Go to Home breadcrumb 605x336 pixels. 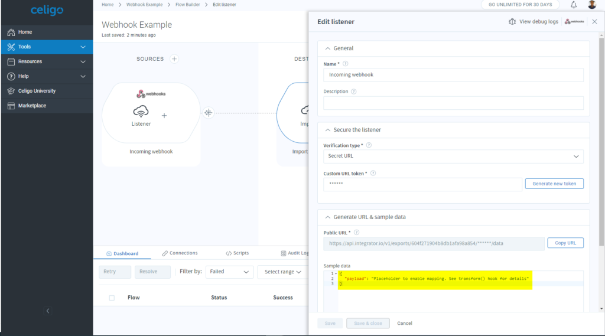pos(108,5)
